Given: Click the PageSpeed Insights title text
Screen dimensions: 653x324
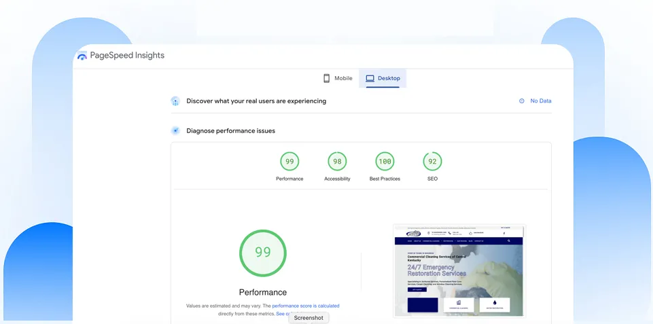Looking at the screenshot, I should [x=127, y=56].
